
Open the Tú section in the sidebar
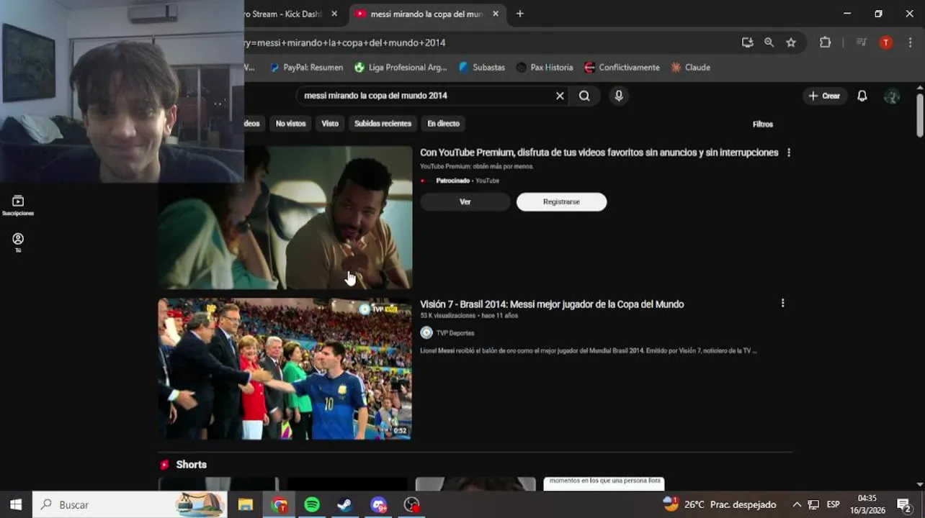[18, 242]
